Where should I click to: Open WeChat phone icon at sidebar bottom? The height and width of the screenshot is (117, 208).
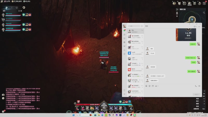click(125, 90)
